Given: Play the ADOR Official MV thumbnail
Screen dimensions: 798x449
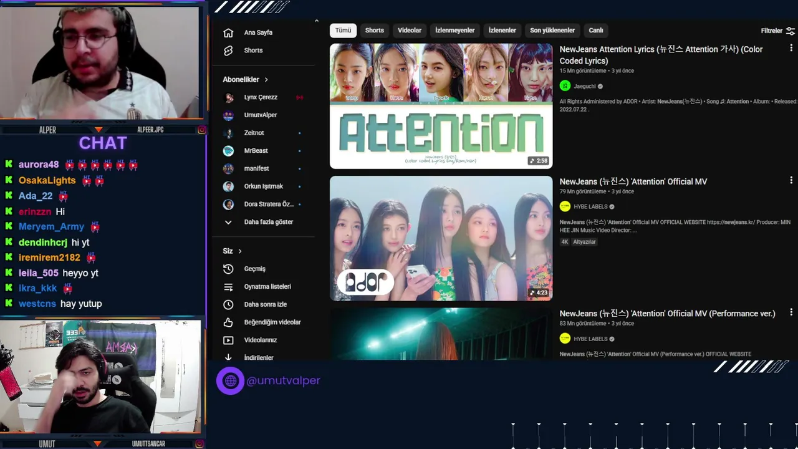Looking at the screenshot, I should [x=441, y=238].
